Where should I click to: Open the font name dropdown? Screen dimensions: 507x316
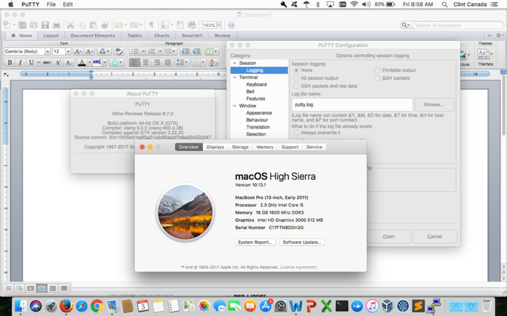[48, 51]
